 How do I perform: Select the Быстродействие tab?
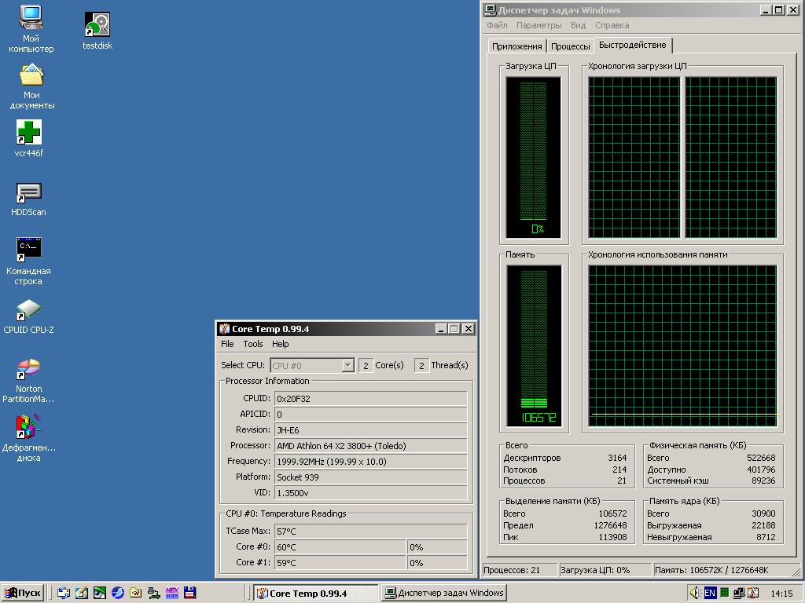[x=633, y=45]
